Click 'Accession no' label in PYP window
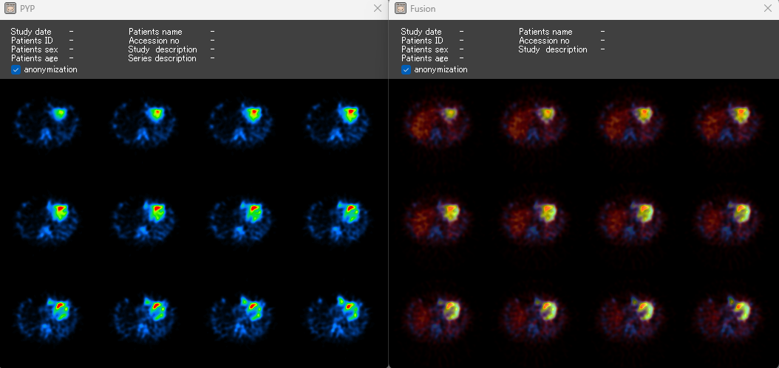The height and width of the screenshot is (368, 779). pyautogui.click(x=154, y=41)
